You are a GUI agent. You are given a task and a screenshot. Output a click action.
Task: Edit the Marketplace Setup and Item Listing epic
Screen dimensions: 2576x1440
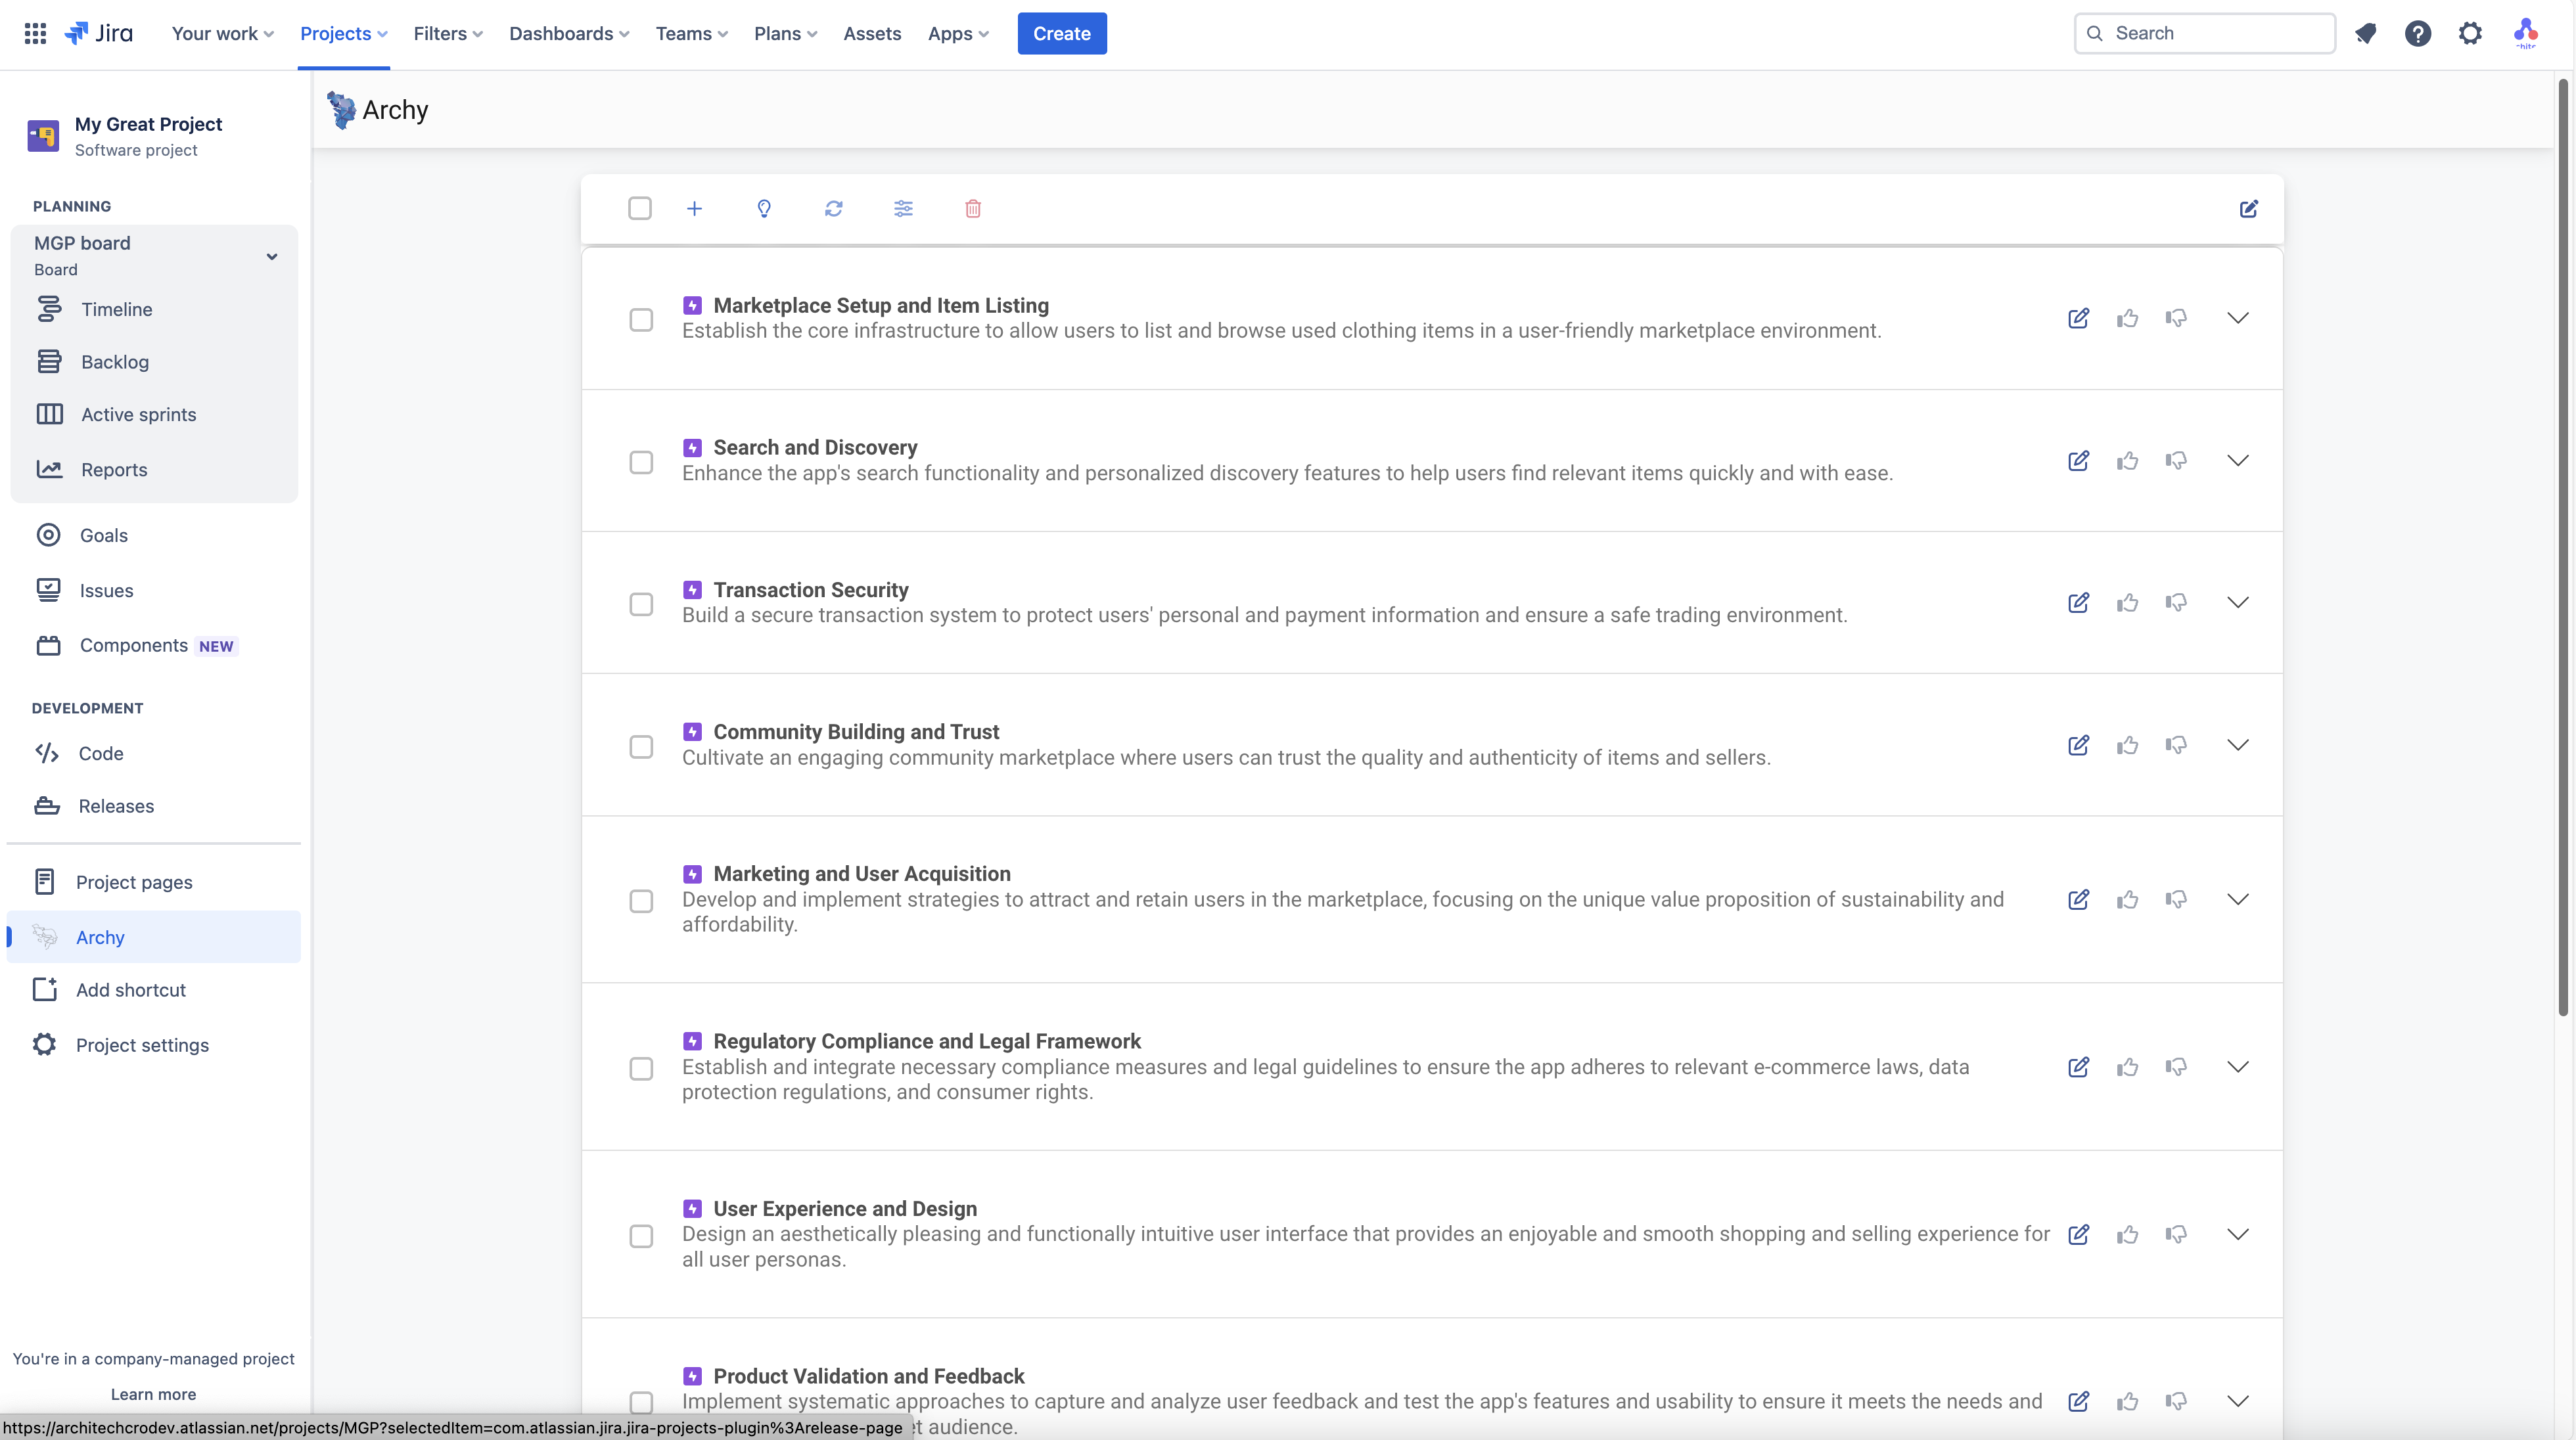[x=2078, y=319]
